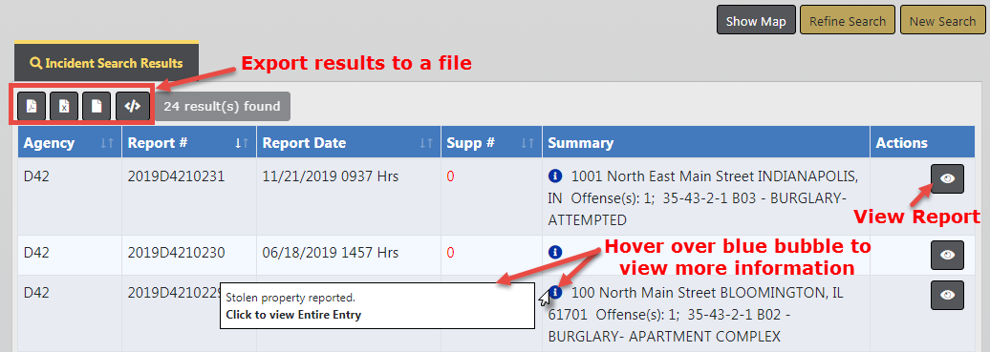Sort results by Supp # column
The image size is (990, 352).
click(x=527, y=143)
